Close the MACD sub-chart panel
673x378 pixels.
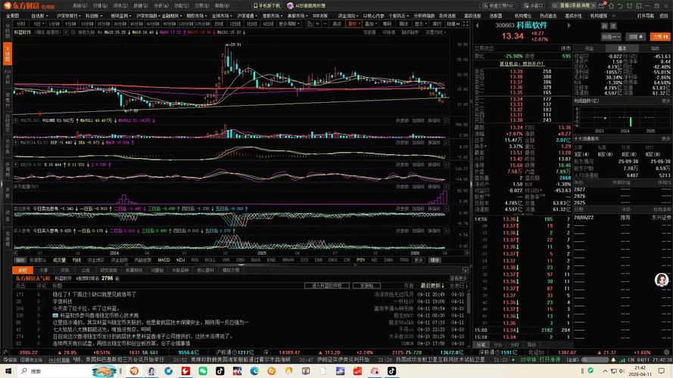coord(447,142)
